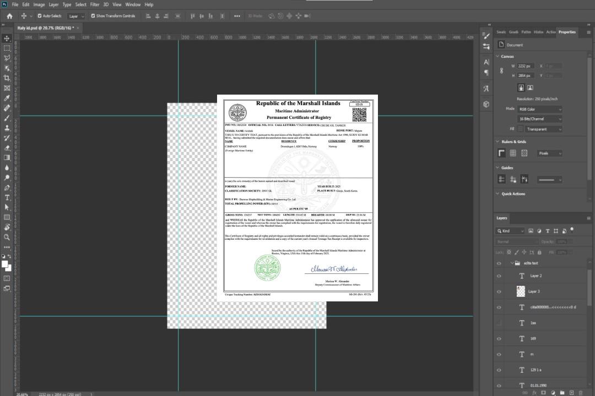
Task: Open the guide line style dropdown
Action: coord(550,180)
